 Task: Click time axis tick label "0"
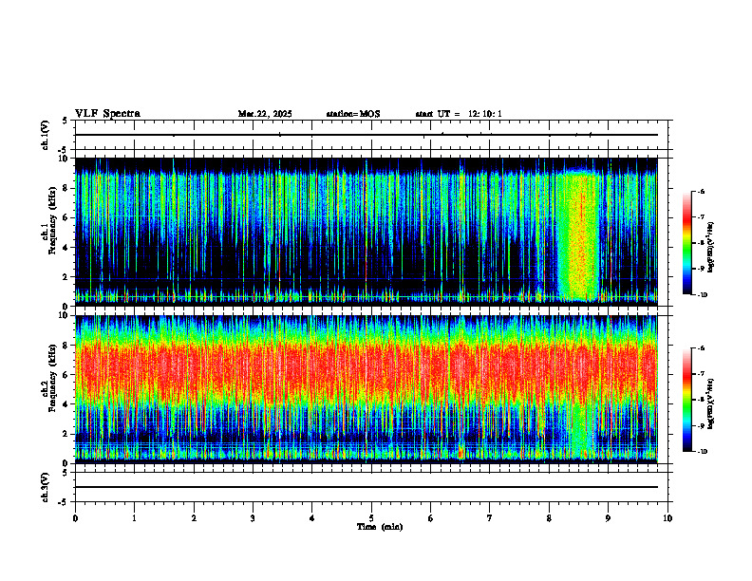[x=75, y=518]
